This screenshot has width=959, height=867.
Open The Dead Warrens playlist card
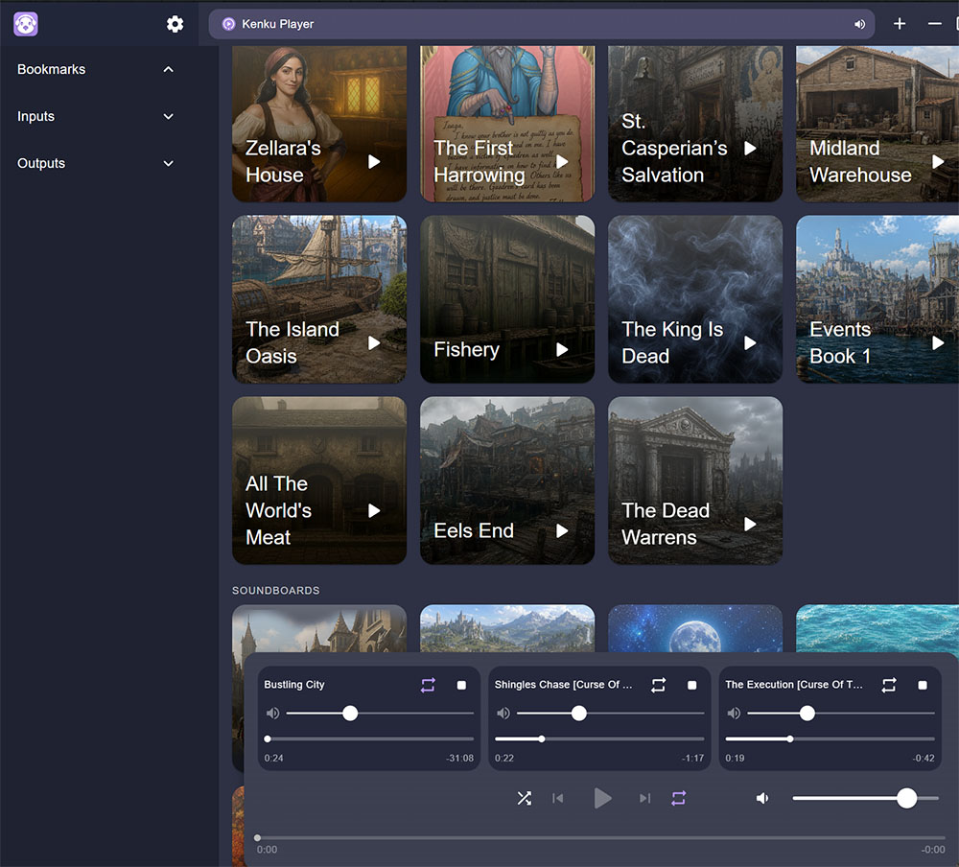click(695, 480)
